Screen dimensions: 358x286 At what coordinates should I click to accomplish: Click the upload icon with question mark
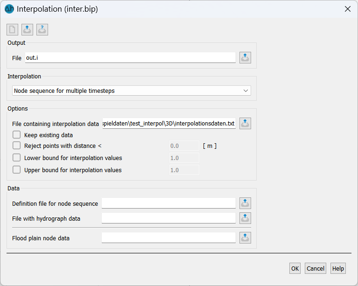42,30
